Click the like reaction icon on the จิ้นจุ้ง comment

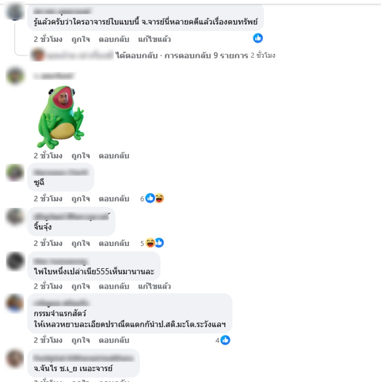[x=160, y=243]
